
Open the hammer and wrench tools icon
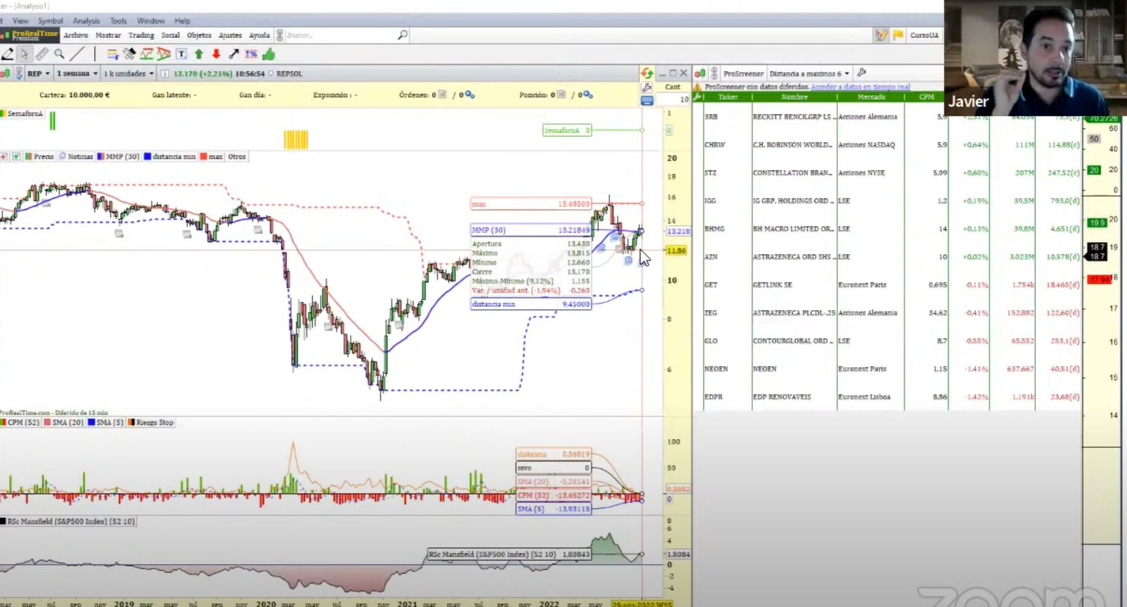pos(129,55)
